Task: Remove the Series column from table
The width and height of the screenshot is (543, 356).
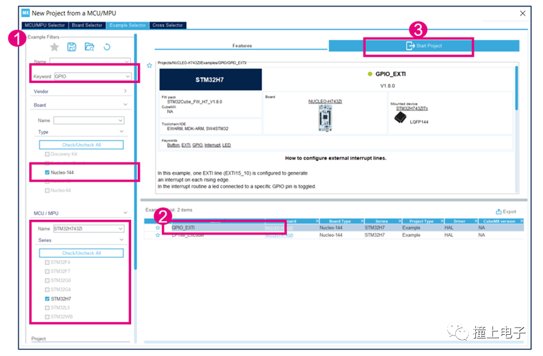Action: [x=400, y=221]
